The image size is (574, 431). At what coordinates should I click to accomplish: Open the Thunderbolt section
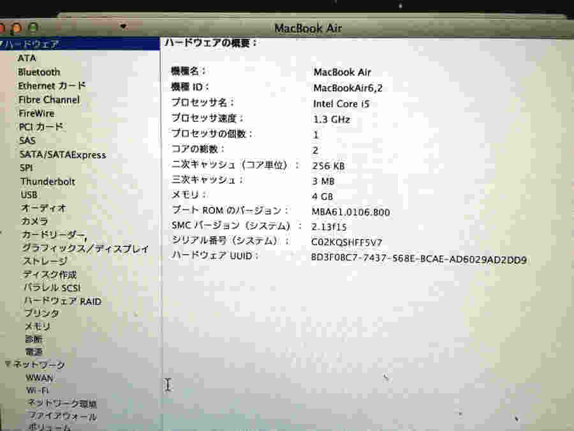tap(47, 181)
